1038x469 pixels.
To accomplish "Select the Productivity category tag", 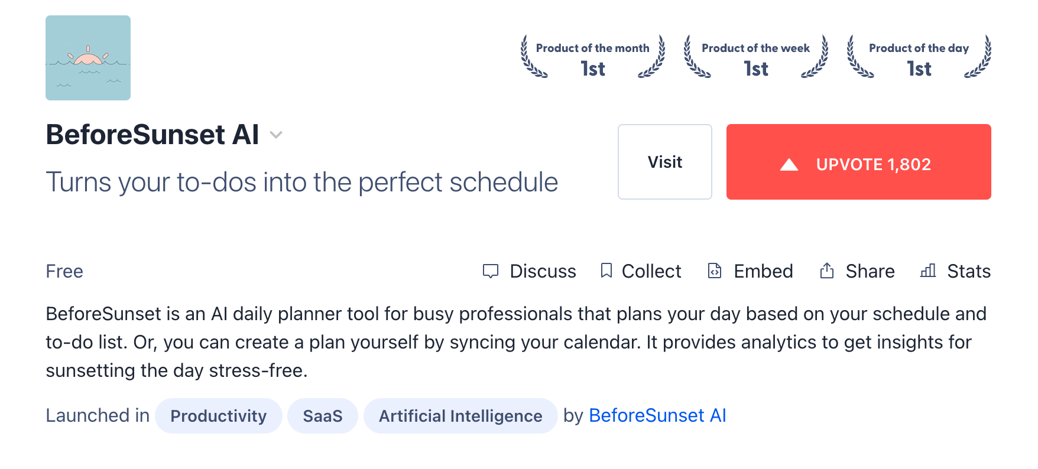I will (x=218, y=415).
